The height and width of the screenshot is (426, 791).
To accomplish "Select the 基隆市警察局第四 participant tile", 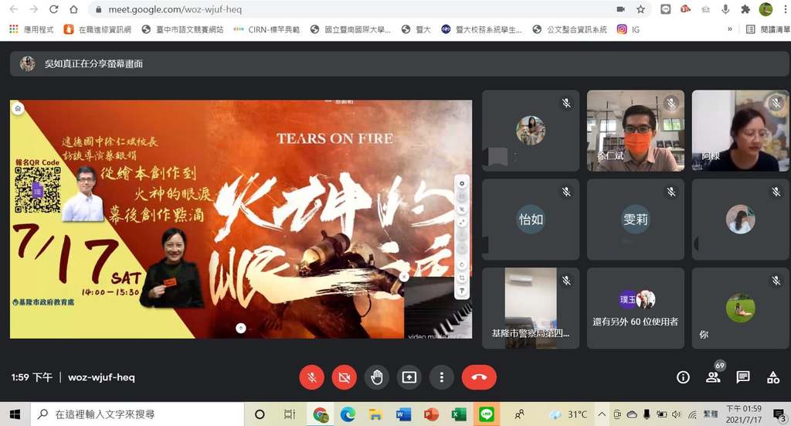I will (531, 308).
